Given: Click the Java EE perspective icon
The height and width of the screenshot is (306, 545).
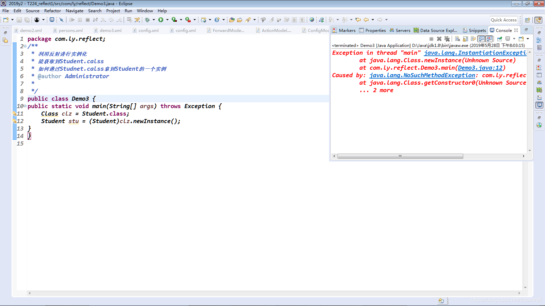Looking at the screenshot, I should point(539,20).
